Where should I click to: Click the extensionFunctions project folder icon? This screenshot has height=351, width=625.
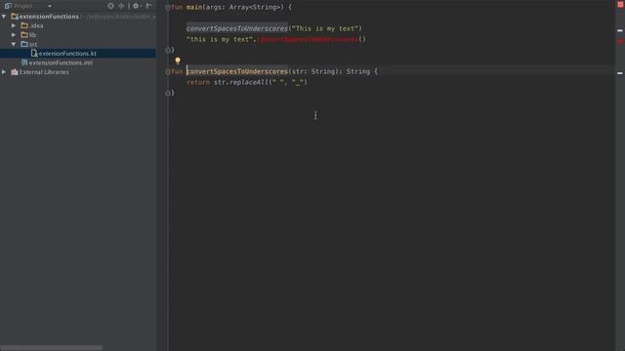pos(15,17)
